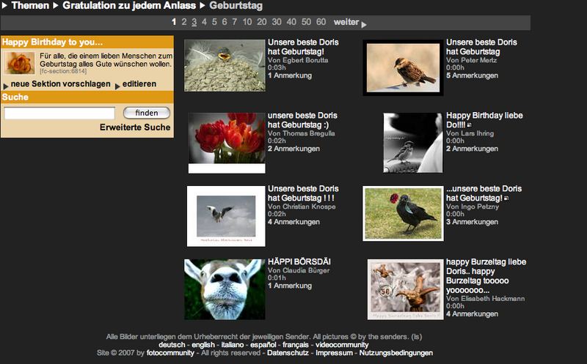Click the finden search button
This screenshot has width=587, height=364.
coord(147,113)
